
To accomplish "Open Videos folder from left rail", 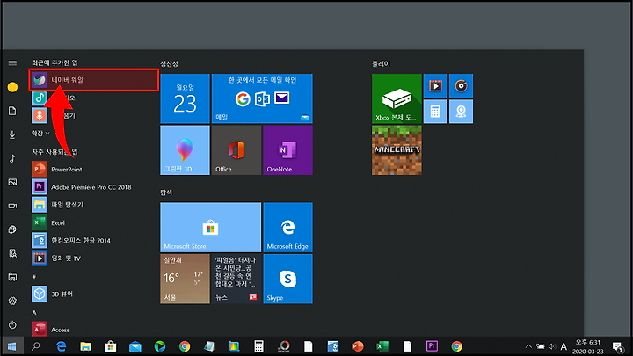I will pos(12,206).
